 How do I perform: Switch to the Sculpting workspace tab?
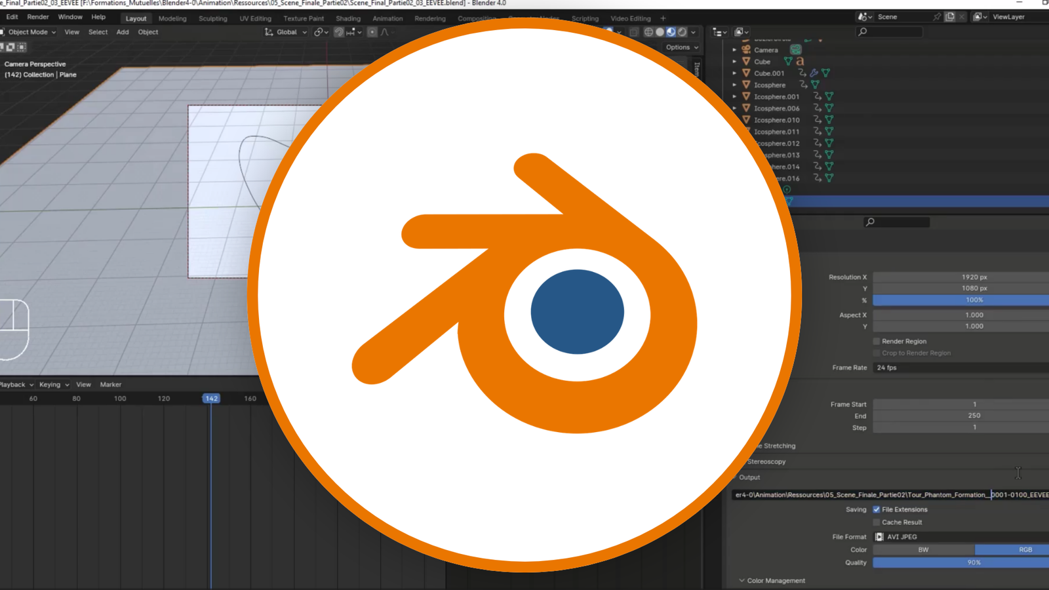click(x=213, y=18)
